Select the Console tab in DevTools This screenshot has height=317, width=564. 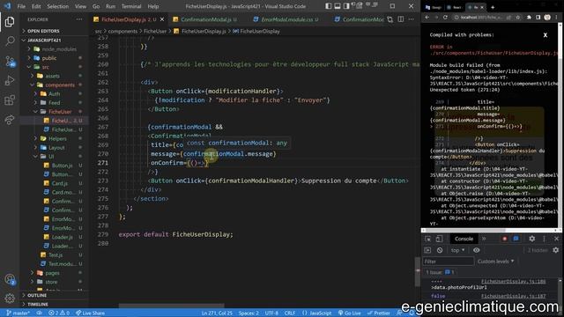click(x=464, y=239)
